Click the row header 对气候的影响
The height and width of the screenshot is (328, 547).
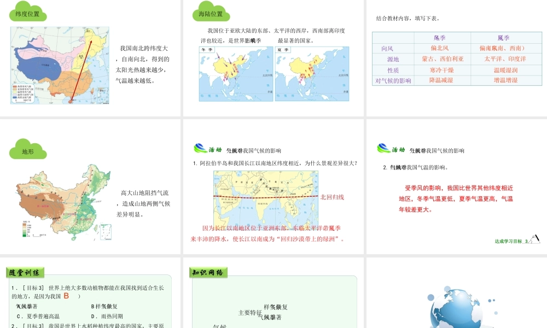coord(393,81)
